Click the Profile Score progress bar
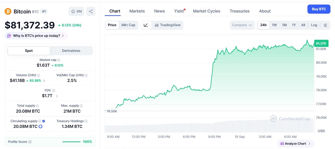This screenshot has height=149, width=335. click(71, 142)
